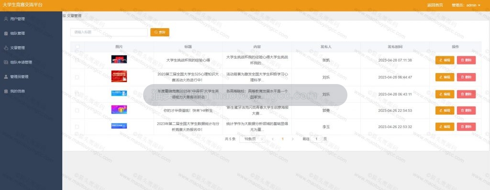This screenshot has height=190, width=490.
Task: Delete the article posted by 张凯
Action: (x=466, y=60)
